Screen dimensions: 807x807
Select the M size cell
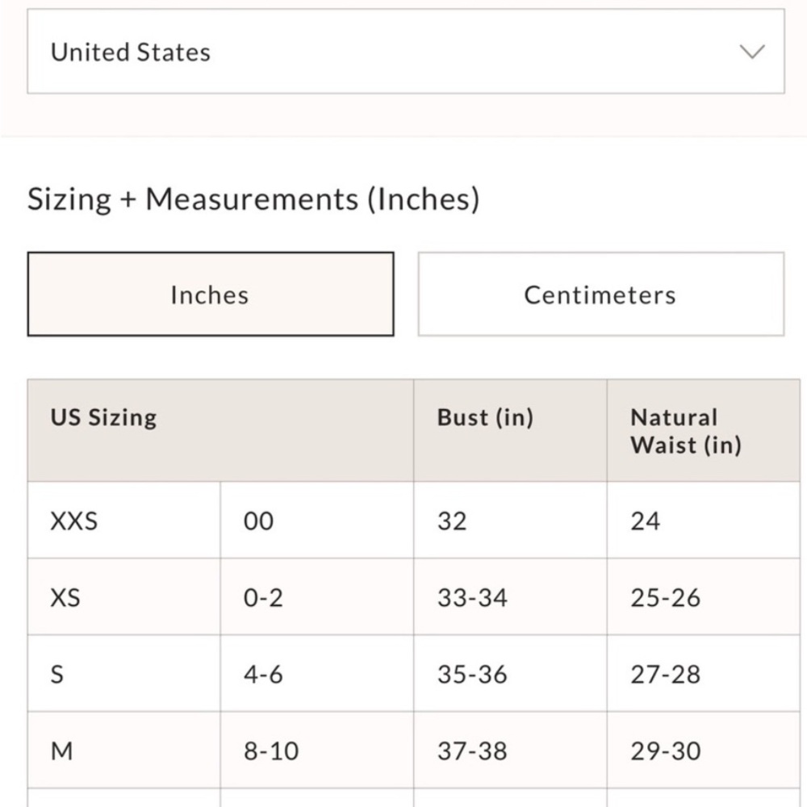(62, 751)
